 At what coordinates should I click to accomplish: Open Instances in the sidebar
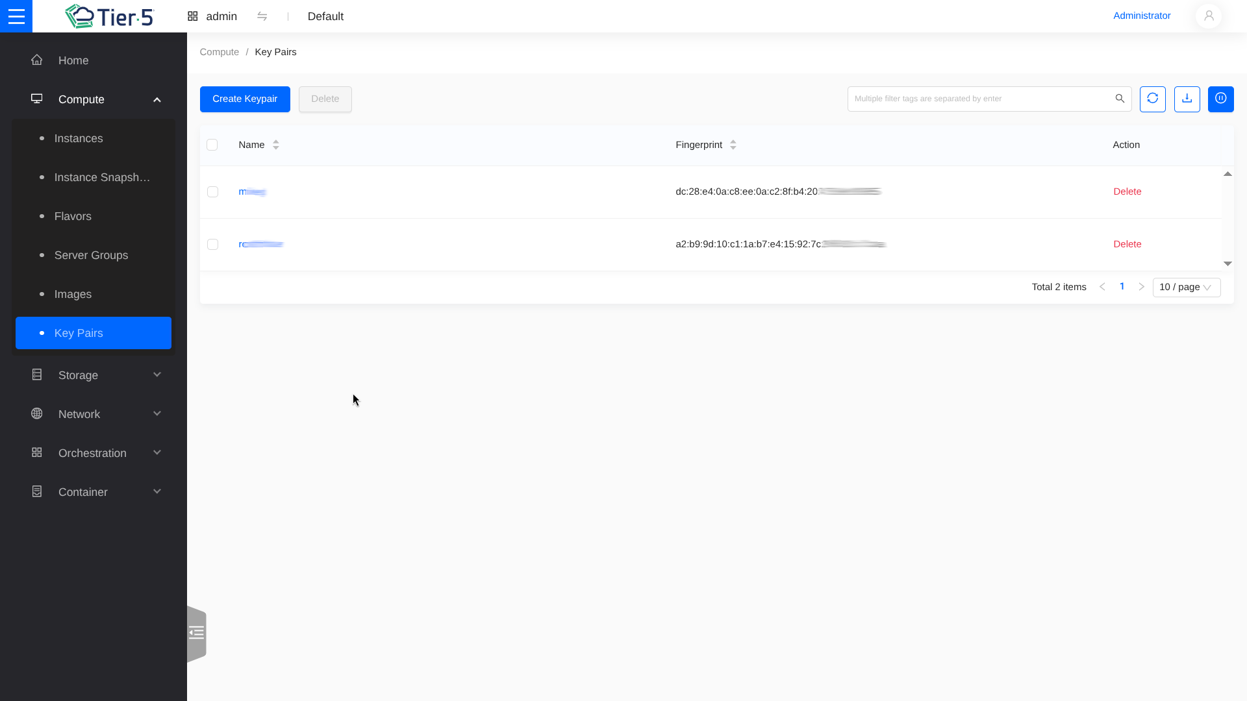[79, 138]
